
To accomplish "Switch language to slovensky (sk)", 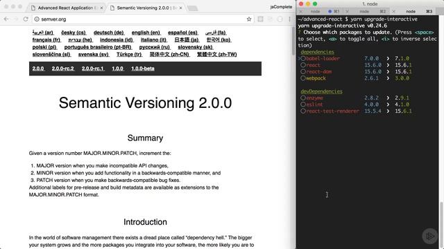I will click(196, 47).
